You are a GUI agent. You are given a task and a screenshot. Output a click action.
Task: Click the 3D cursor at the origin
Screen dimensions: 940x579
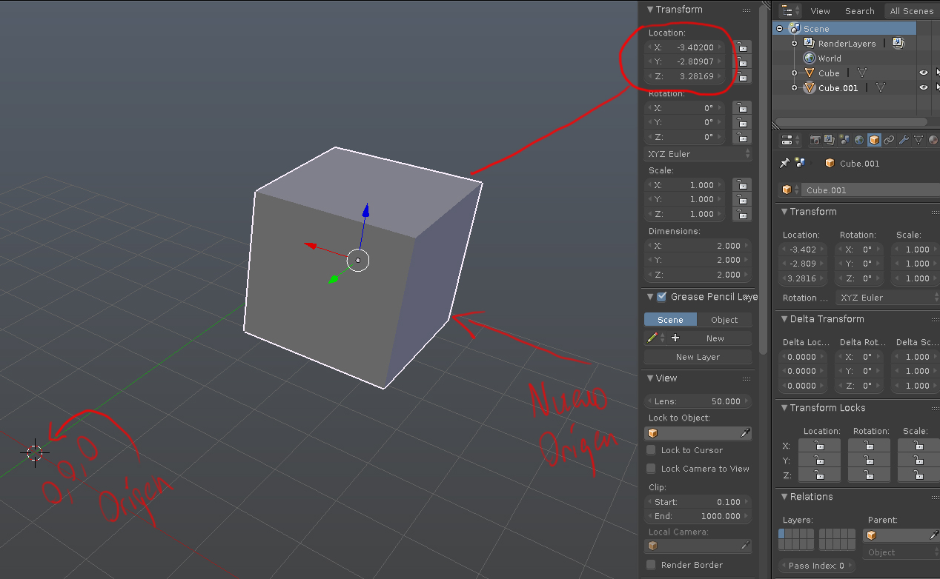(x=35, y=452)
